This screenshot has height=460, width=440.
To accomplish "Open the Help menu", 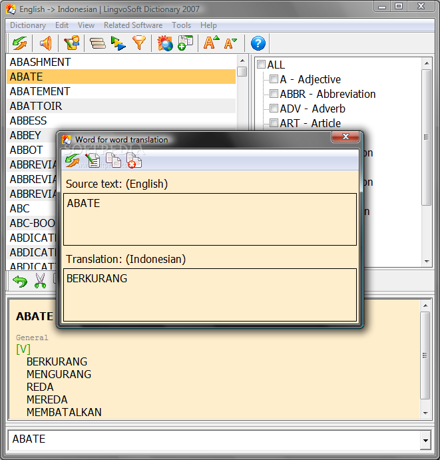I will click(x=208, y=25).
